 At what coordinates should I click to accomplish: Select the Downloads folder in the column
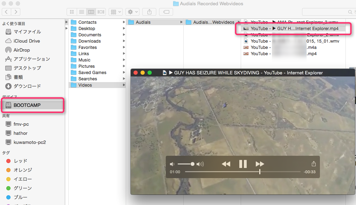pos(97,41)
